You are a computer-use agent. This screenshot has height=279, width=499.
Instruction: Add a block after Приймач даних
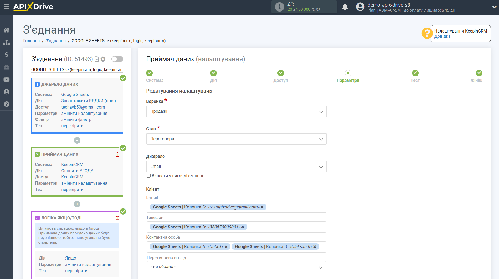pyautogui.click(x=77, y=204)
